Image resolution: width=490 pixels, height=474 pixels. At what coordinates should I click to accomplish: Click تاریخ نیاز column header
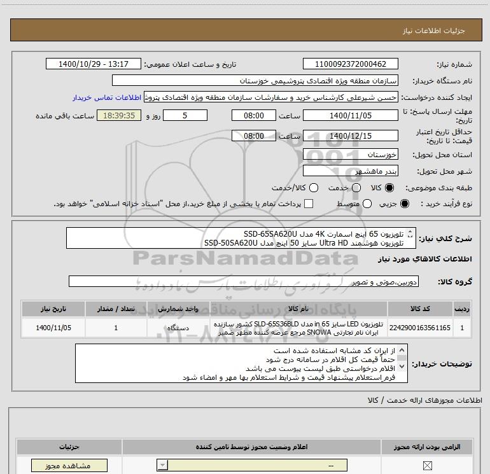point(53,309)
